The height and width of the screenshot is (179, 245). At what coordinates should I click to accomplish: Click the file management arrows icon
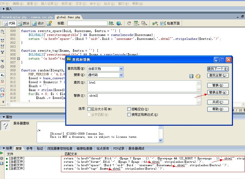coord(111,23)
